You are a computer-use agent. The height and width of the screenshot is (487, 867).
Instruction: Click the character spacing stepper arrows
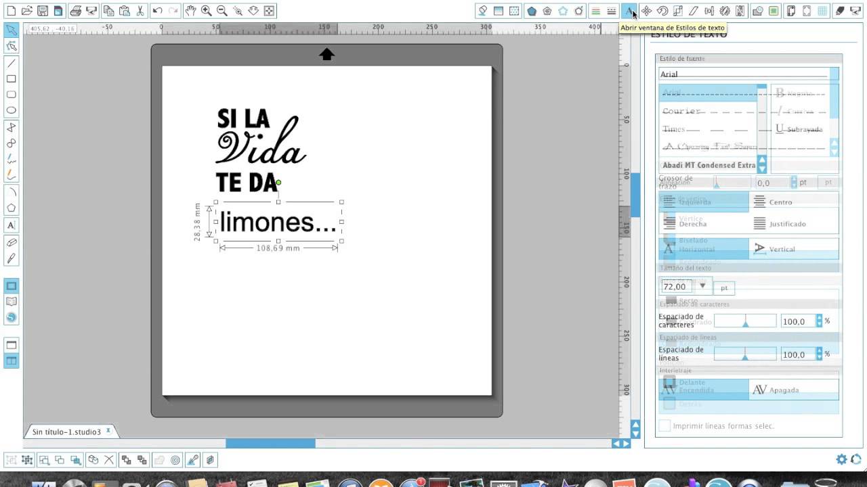tap(819, 321)
